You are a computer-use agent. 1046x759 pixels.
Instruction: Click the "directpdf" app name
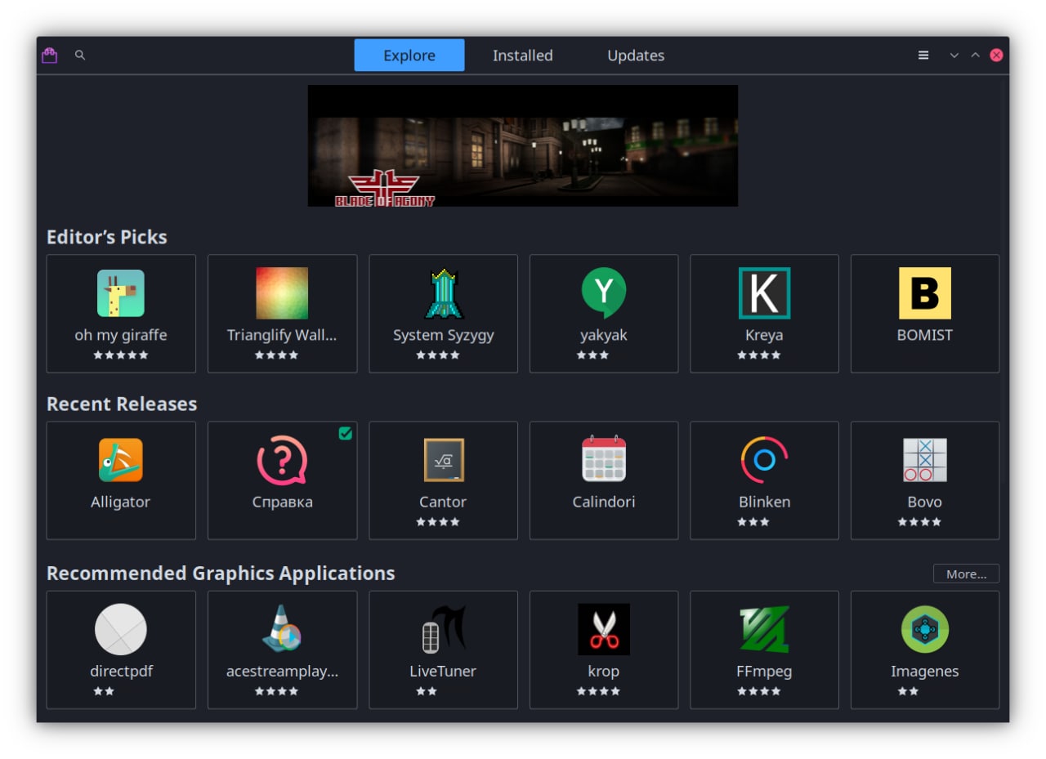point(121,672)
